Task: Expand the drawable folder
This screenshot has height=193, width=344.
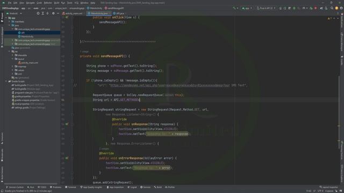Action: pos(12,55)
